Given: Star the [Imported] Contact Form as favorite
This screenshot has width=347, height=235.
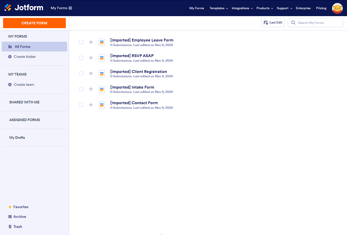Looking at the screenshot, I should point(91,105).
